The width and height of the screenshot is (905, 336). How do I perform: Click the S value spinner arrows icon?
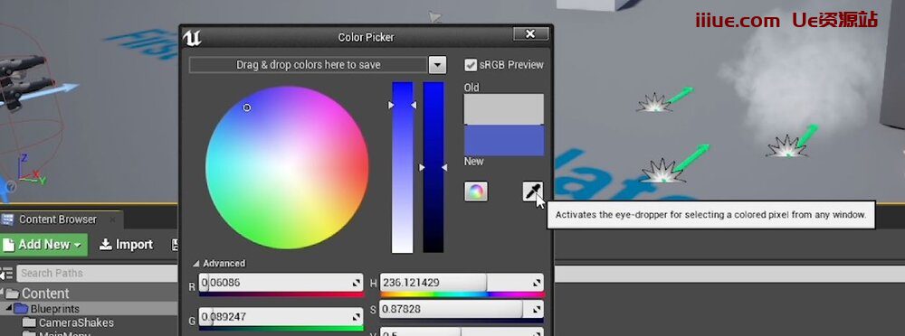pos(536,310)
